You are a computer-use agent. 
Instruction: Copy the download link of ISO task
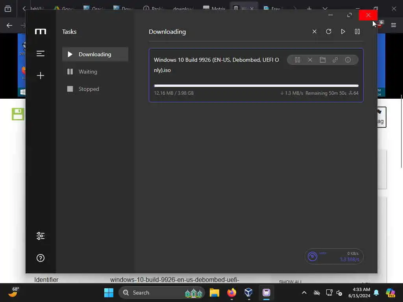coord(335,60)
